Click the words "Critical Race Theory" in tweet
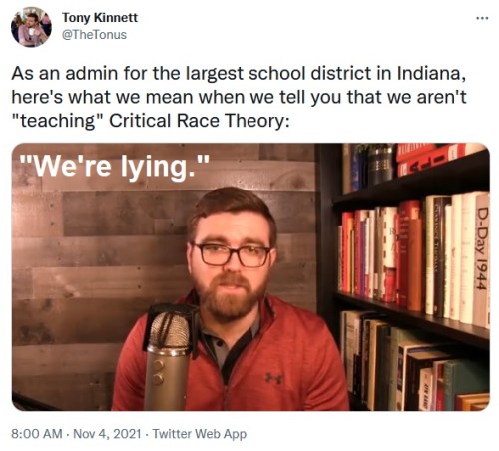 point(198,121)
